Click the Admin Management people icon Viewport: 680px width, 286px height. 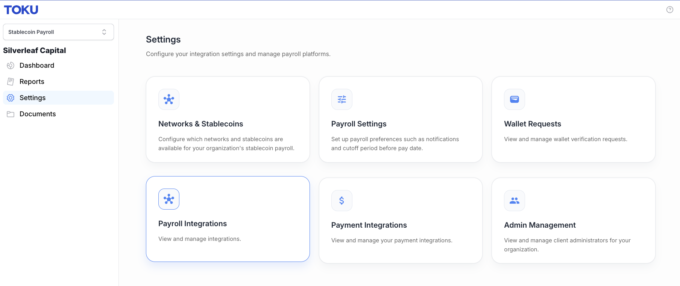(x=515, y=201)
